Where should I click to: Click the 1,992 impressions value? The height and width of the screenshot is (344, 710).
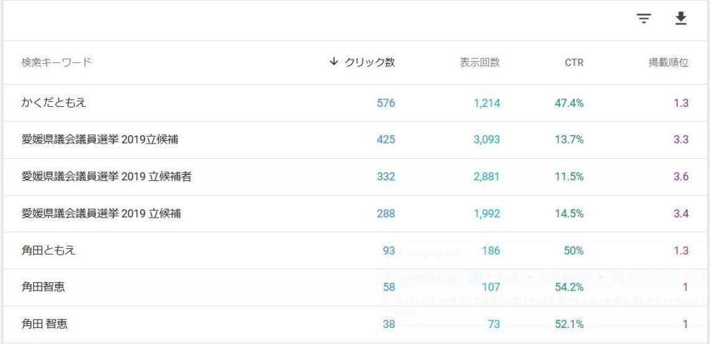click(x=487, y=214)
